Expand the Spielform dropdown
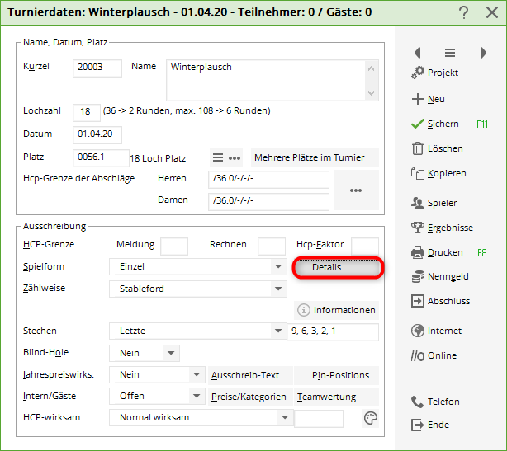Viewport: 507px width, 451px height. (277, 267)
